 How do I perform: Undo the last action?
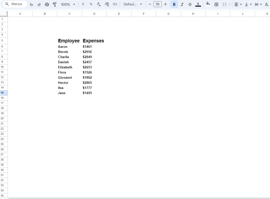(x=31, y=4)
